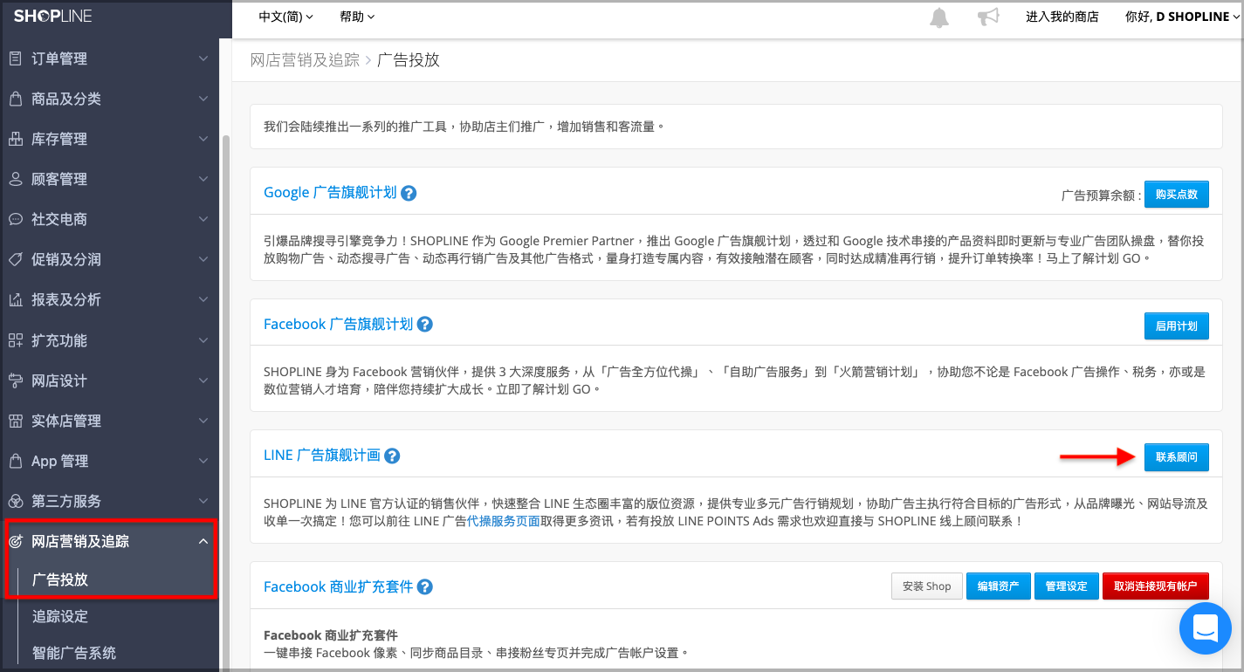Click the App 管理 bag icon
Screen dimensions: 1244x672
pyautogui.click(x=15, y=461)
